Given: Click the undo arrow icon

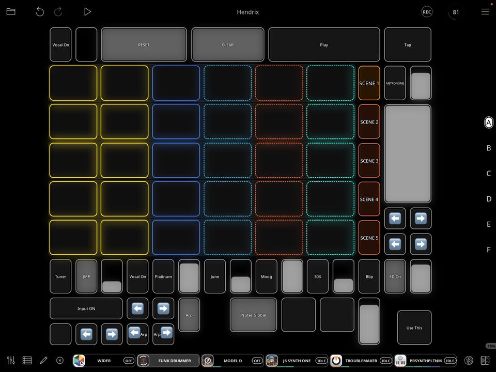Looking at the screenshot, I should pos(40,12).
